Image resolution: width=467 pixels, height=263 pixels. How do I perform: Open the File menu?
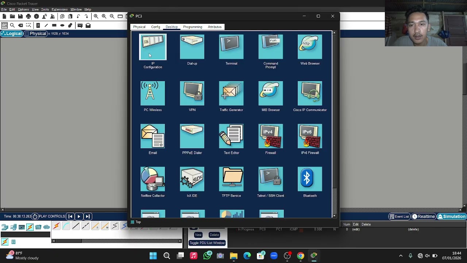coord(4,9)
